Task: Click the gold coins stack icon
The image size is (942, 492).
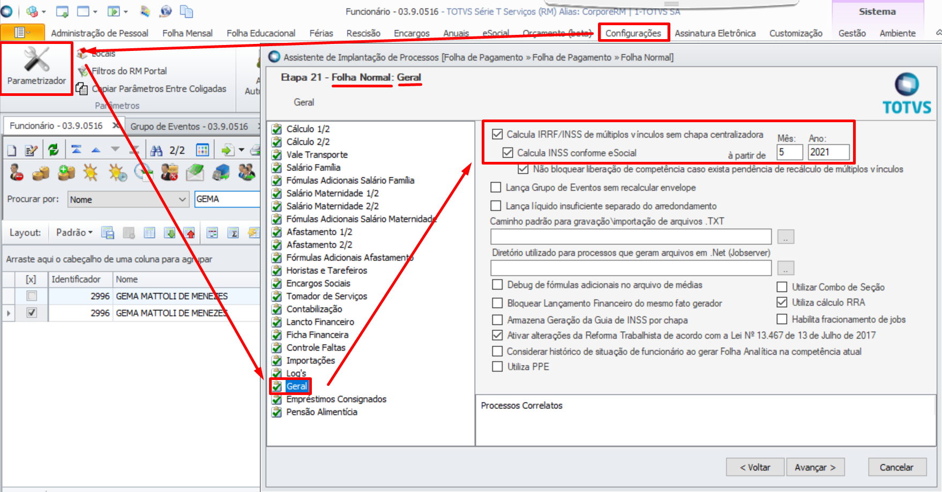Action: tap(41, 173)
